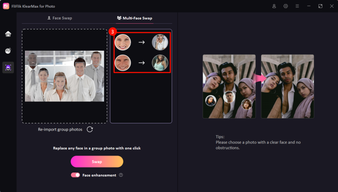Viewport: 338px width, 192px height.
Task: Click the Re-import group photos label
Action: click(x=60, y=129)
